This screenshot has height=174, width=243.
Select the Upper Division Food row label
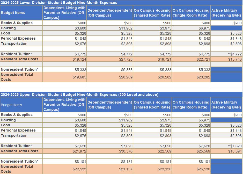point(6,125)
